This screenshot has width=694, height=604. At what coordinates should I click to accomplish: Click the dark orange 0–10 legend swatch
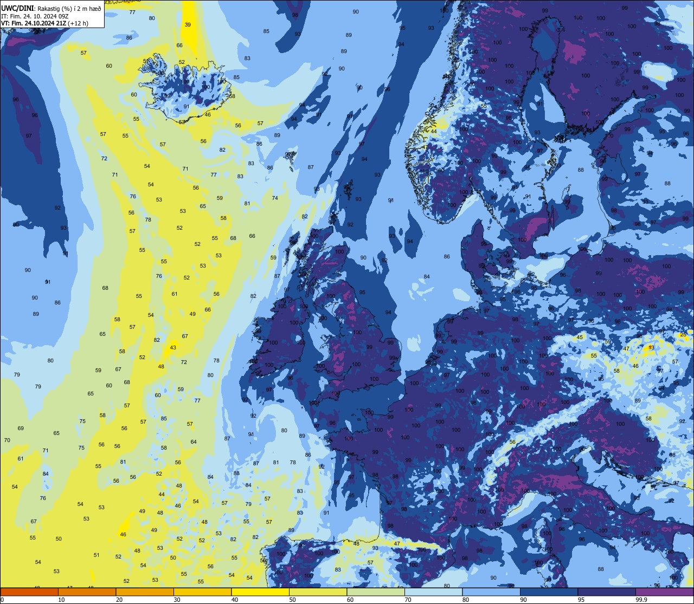pos(29,592)
